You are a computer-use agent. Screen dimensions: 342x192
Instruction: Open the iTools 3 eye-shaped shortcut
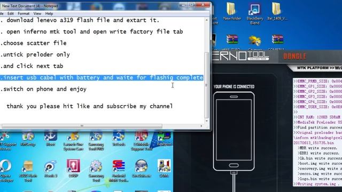tap(50, 169)
